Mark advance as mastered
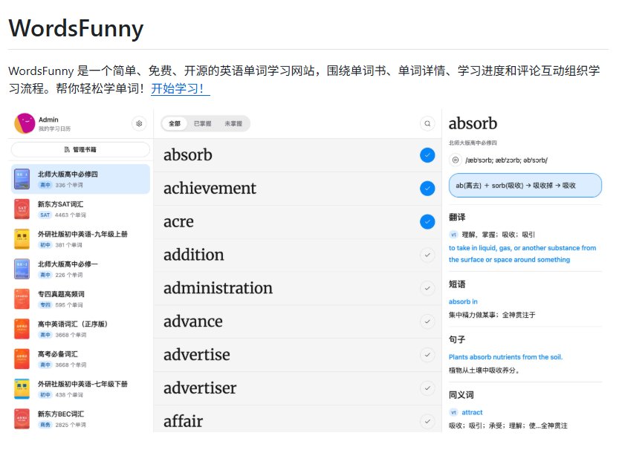The height and width of the screenshot is (450, 622). click(427, 322)
